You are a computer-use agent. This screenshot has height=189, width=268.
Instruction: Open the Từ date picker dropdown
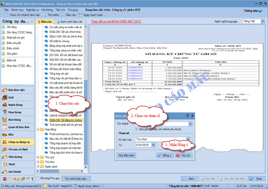pos(153,145)
